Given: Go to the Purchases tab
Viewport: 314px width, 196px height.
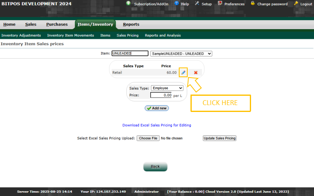Looking at the screenshot, I should pyautogui.click(x=57, y=25).
